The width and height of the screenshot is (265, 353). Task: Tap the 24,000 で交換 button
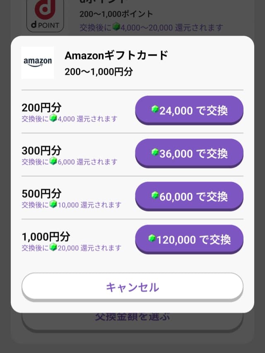click(189, 110)
